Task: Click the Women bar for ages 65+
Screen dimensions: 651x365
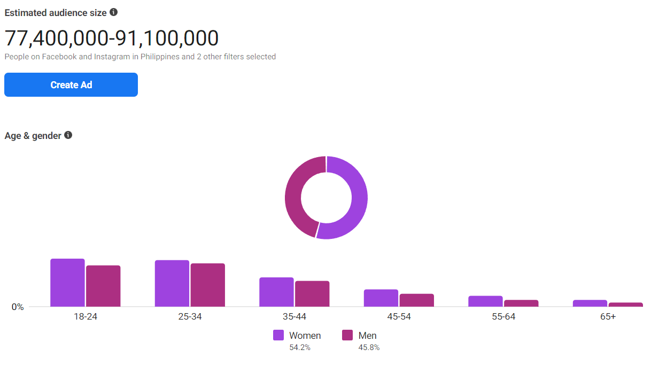Action: [590, 304]
